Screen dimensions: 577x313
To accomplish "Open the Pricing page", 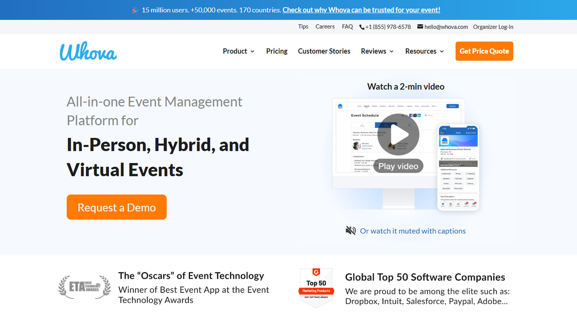I will tap(277, 51).
